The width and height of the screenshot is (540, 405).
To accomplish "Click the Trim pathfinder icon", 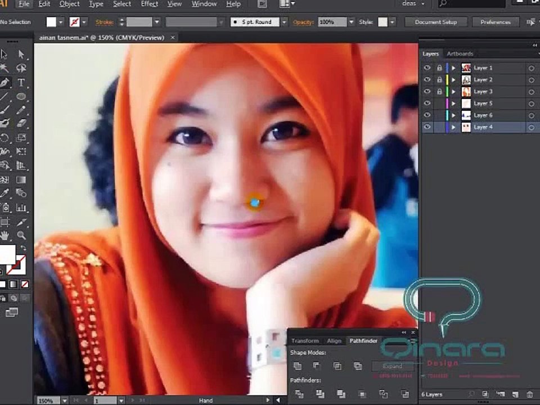I will (x=320, y=394).
